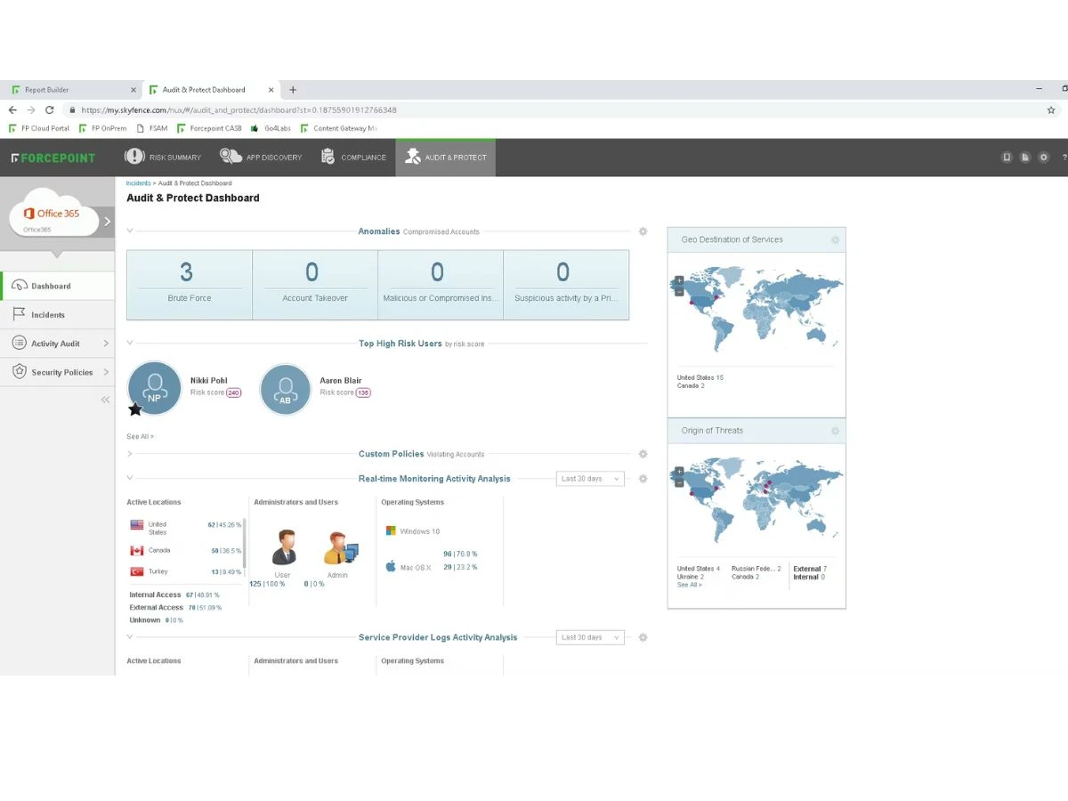Open the Real-time Monitoring settings gear
The image size is (1068, 801).
coord(643,479)
